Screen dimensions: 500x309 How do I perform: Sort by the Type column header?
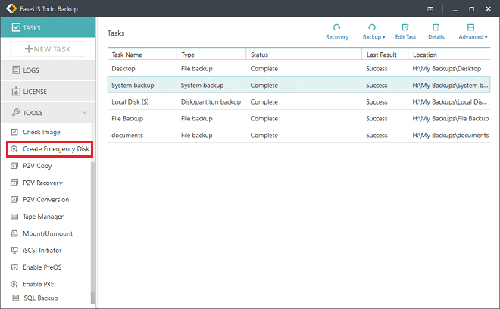tap(211, 55)
